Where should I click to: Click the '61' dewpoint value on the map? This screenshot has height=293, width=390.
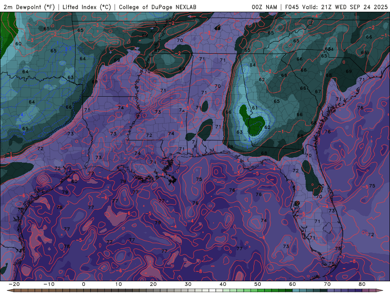pyautogui.click(x=254, y=108)
